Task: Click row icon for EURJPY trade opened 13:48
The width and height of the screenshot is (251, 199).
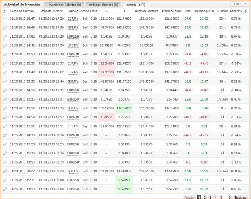Action: pyautogui.click(x=5, y=73)
